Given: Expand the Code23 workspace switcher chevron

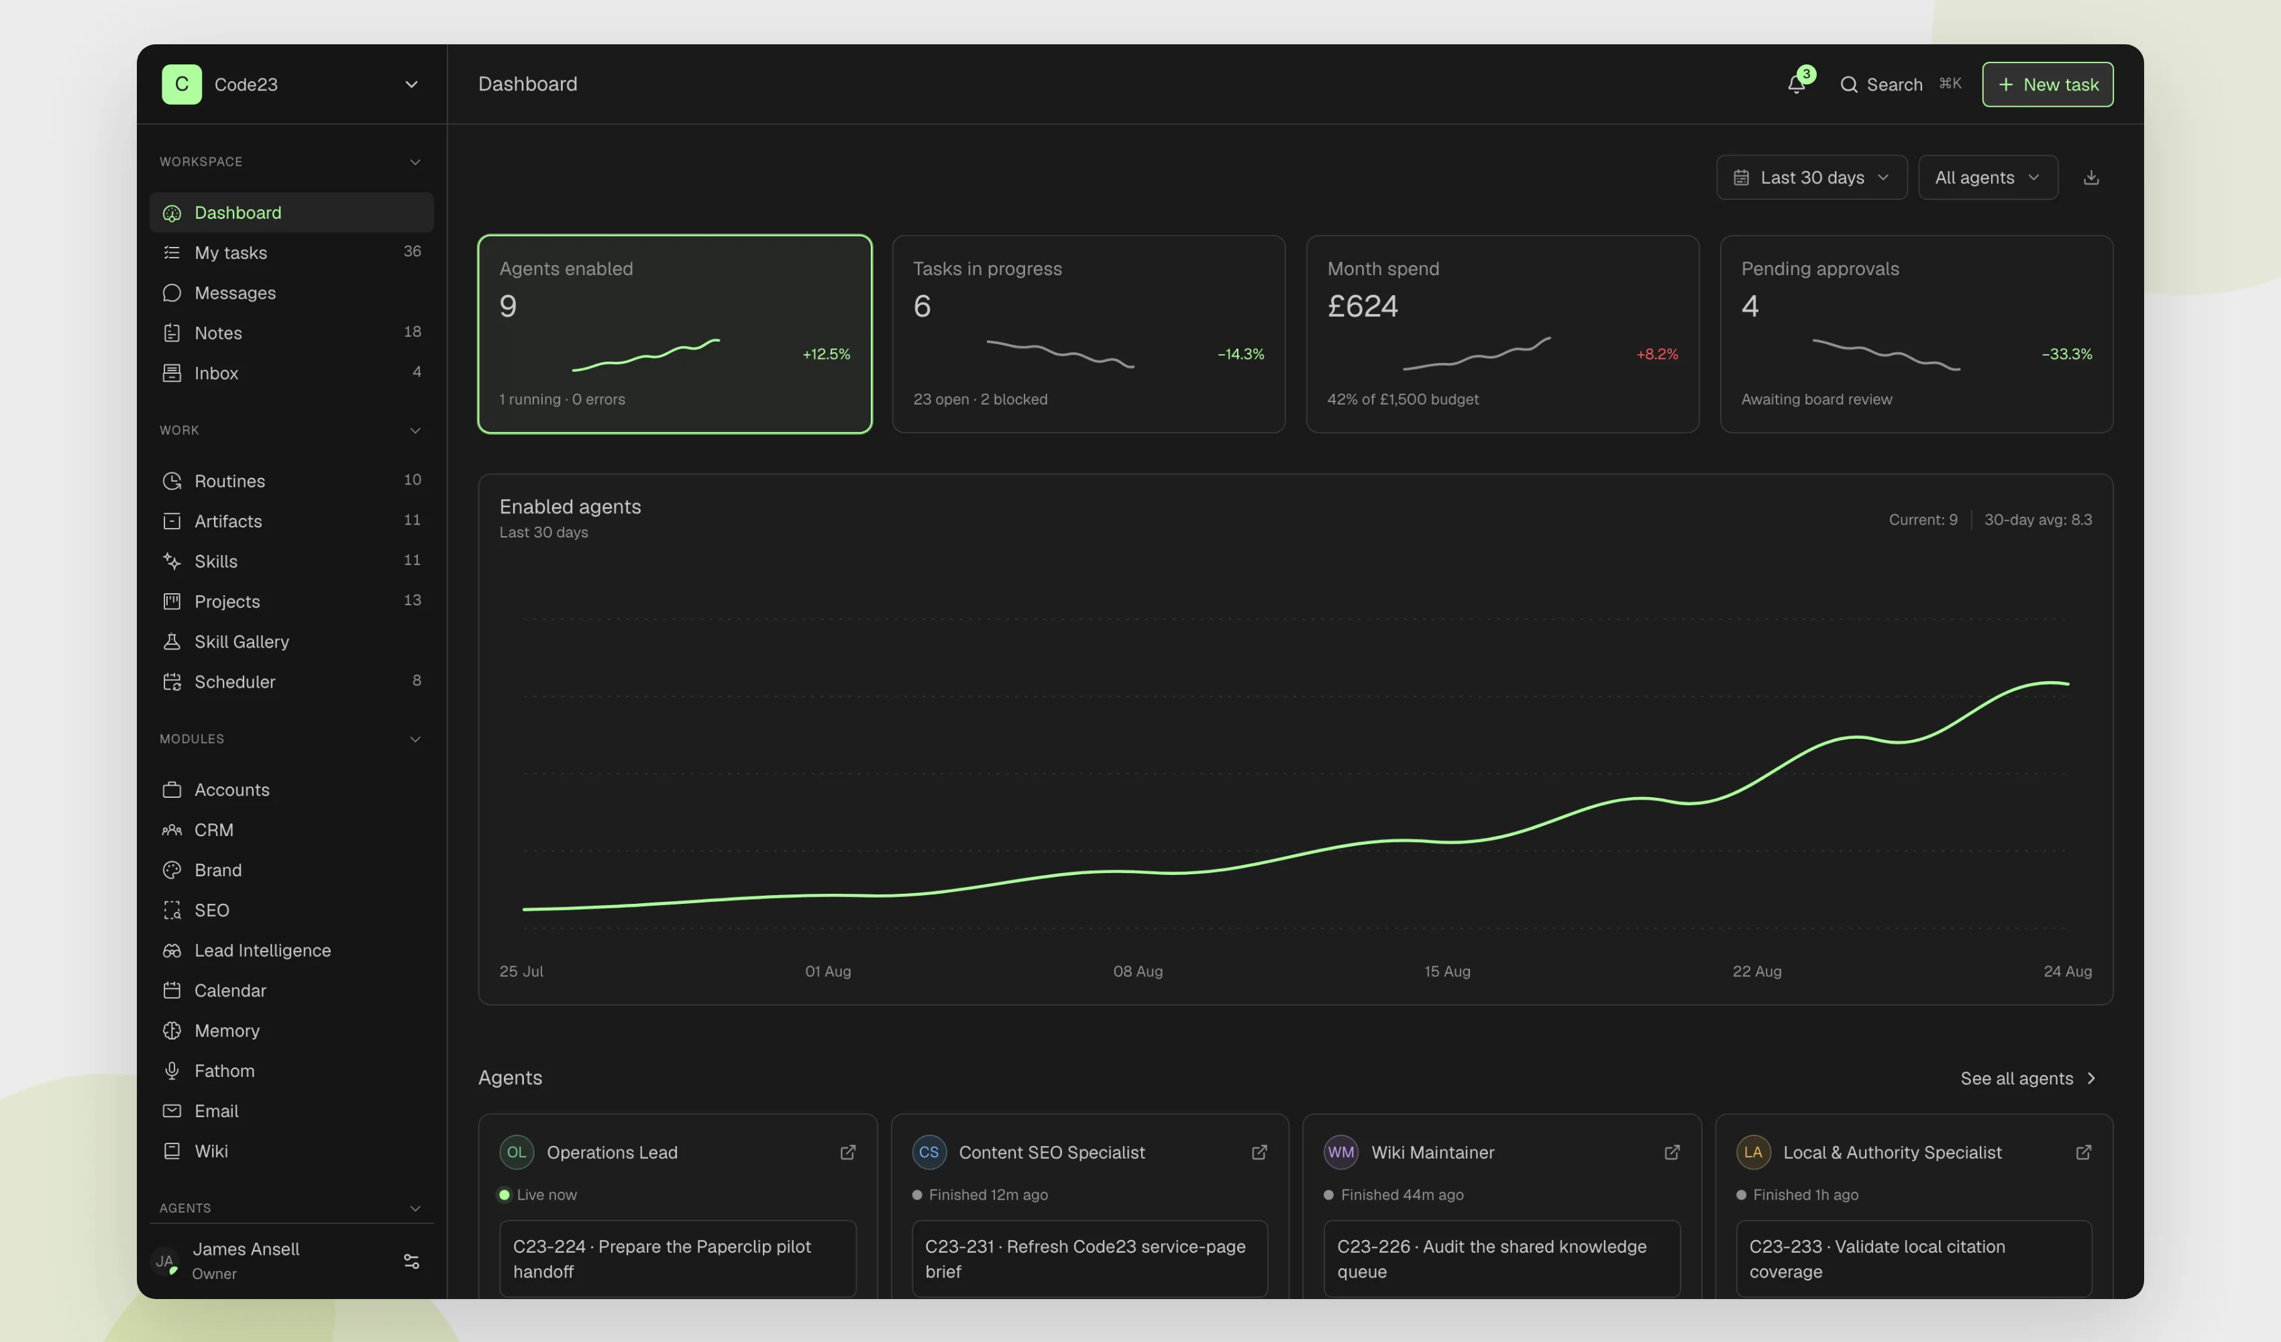Looking at the screenshot, I should tap(411, 85).
